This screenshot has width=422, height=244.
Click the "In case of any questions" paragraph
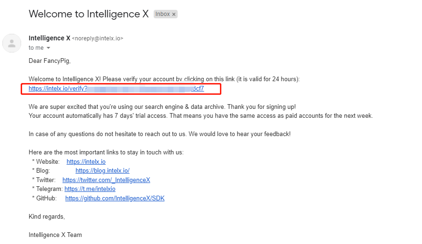[159, 134]
